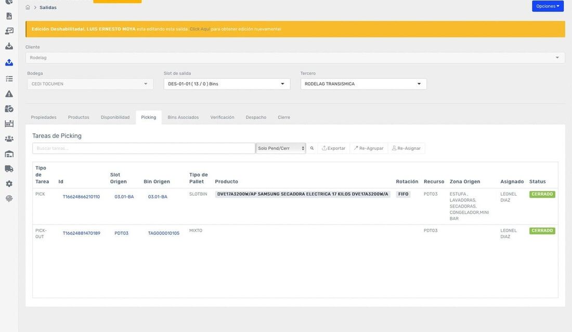Viewport: 572px width, 332px height.
Task: Open the fingerprint security icon in sidebar
Action: 9,198
